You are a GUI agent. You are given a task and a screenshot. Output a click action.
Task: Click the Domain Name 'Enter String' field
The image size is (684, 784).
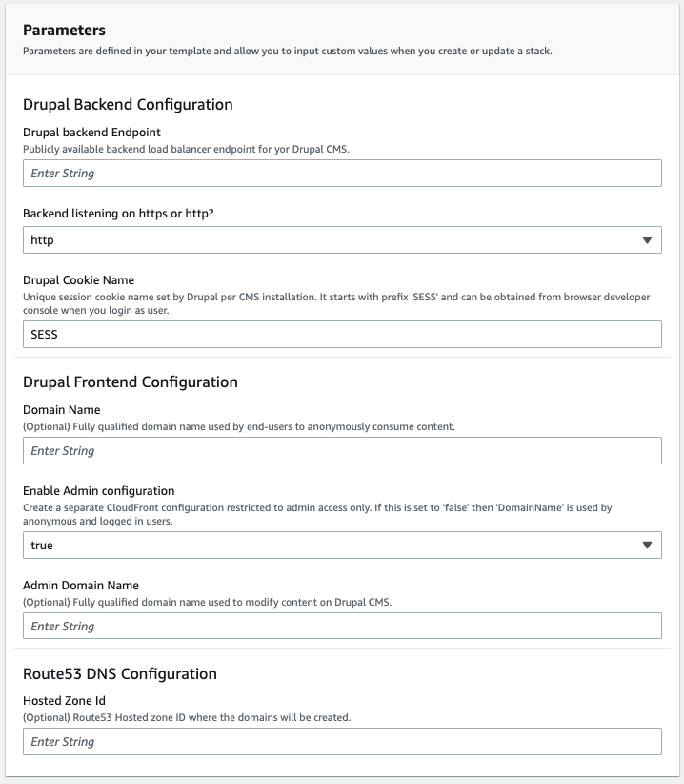click(x=341, y=450)
